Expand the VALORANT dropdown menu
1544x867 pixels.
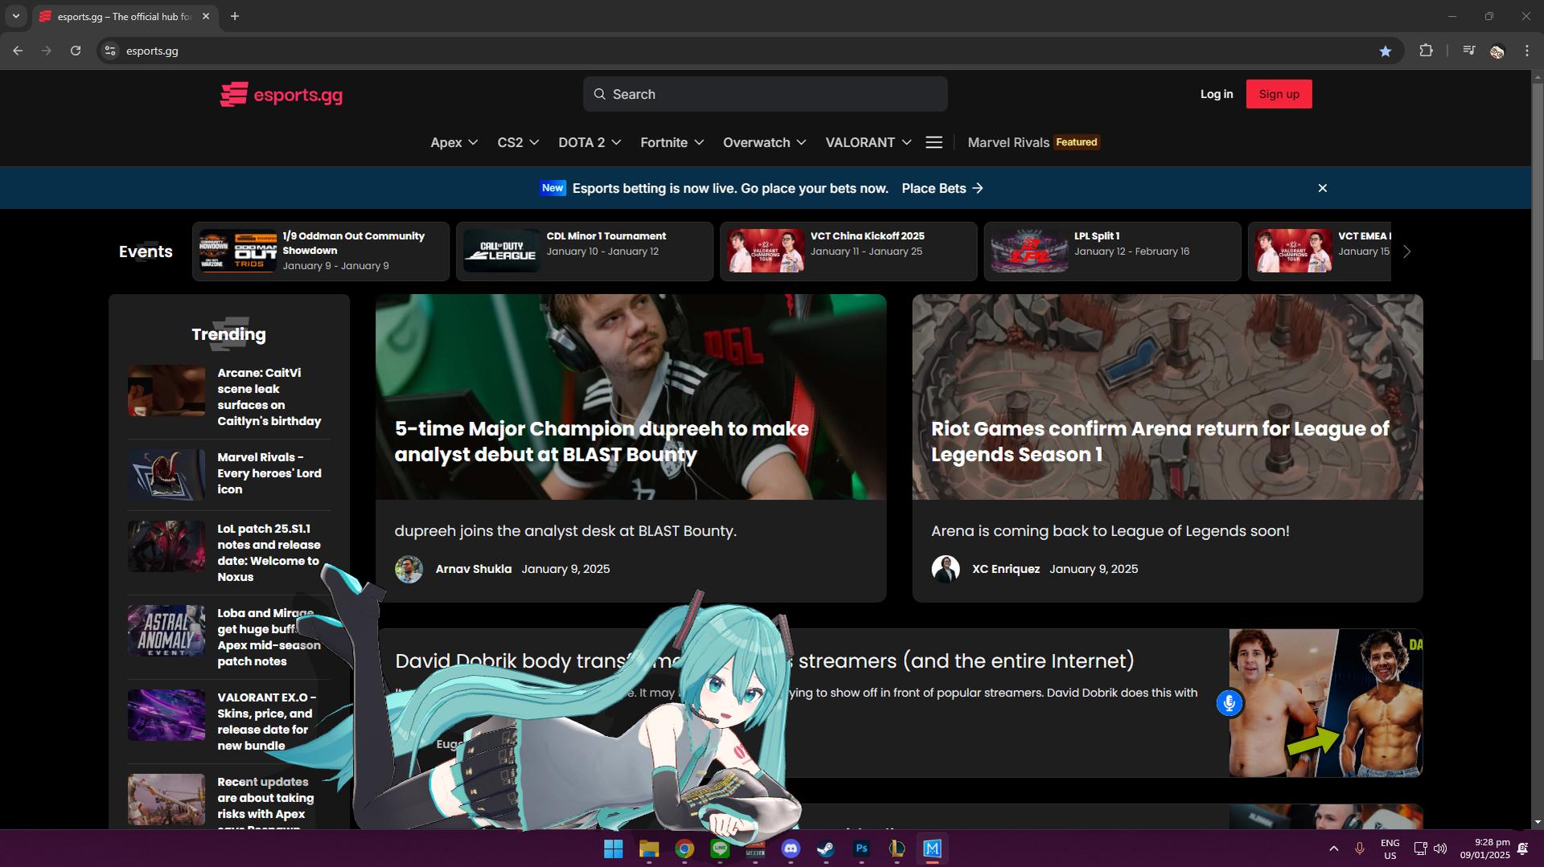tap(868, 142)
